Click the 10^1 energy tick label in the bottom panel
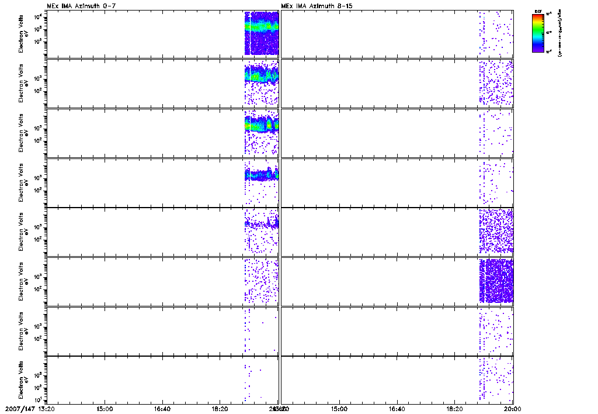This screenshot has width=598, height=414. pos(39,400)
